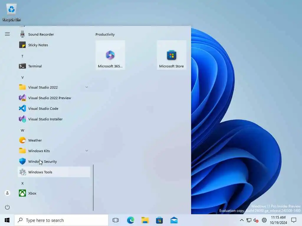Open File Explorer from the taskbar
The image size is (302, 226).
145,220
